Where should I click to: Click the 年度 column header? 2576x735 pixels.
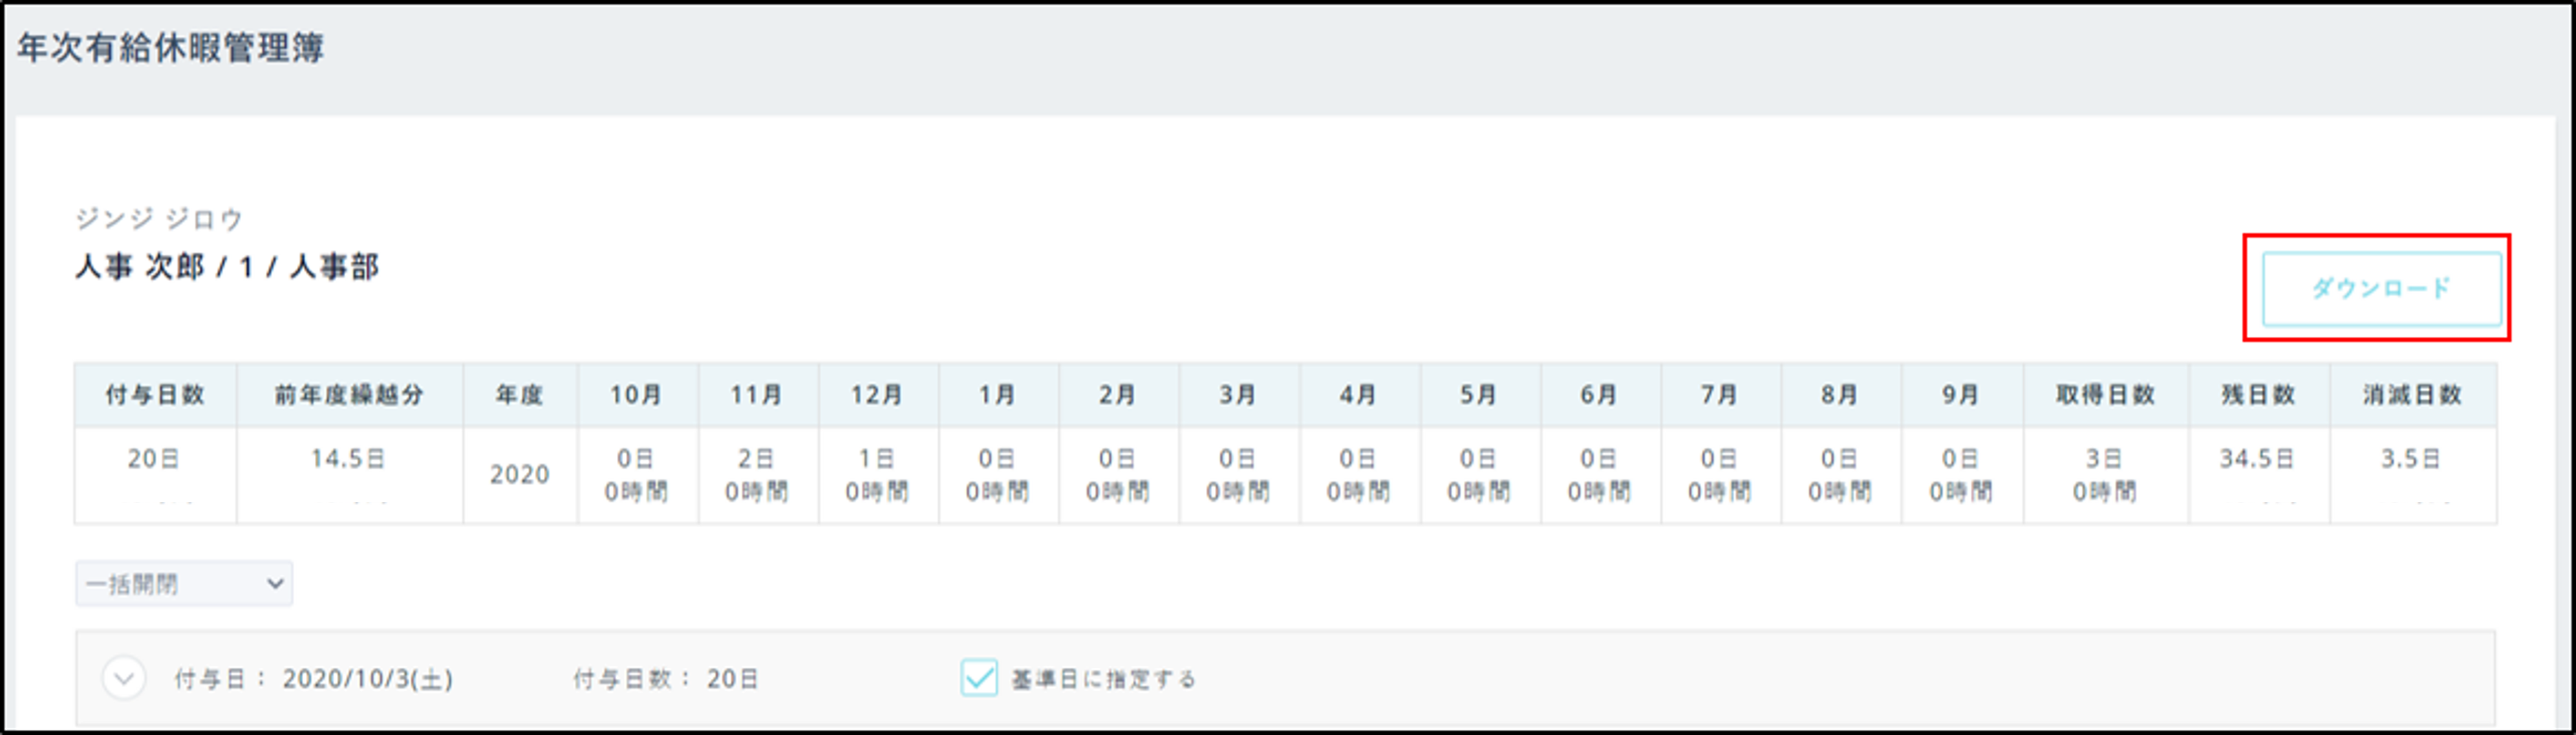click(x=520, y=395)
